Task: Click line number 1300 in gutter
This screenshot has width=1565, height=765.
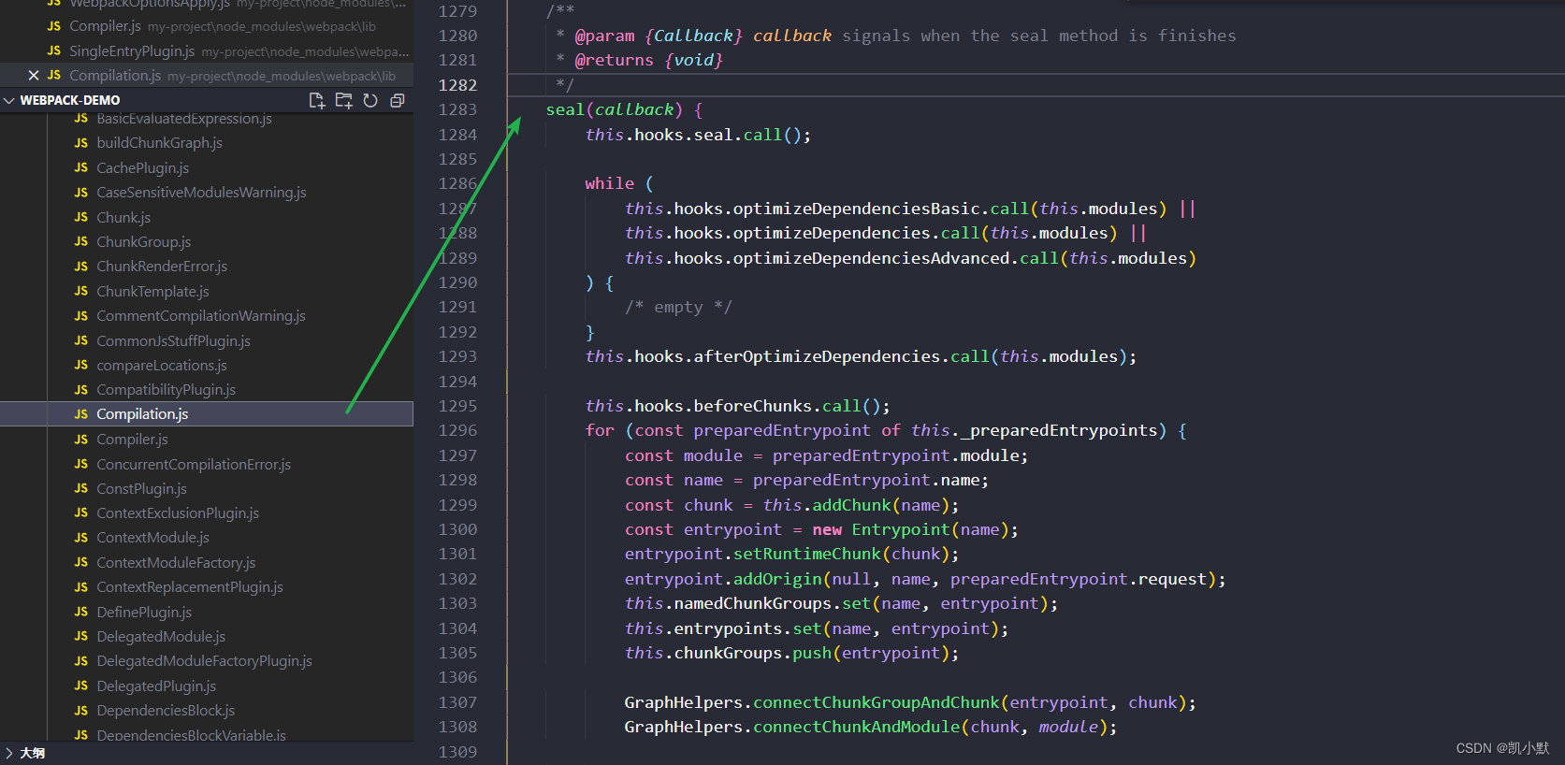Action: 457,529
